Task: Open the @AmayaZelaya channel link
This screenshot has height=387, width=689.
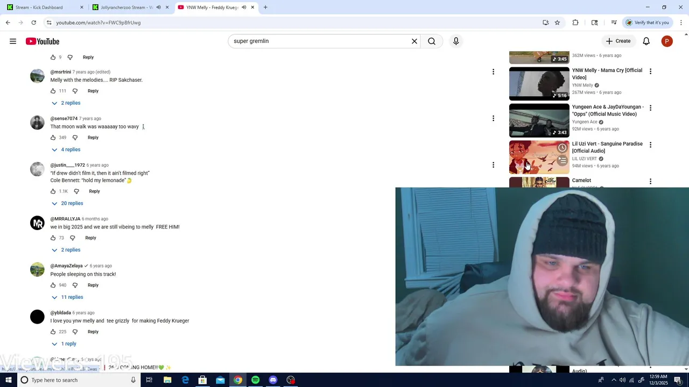Action: (67, 266)
